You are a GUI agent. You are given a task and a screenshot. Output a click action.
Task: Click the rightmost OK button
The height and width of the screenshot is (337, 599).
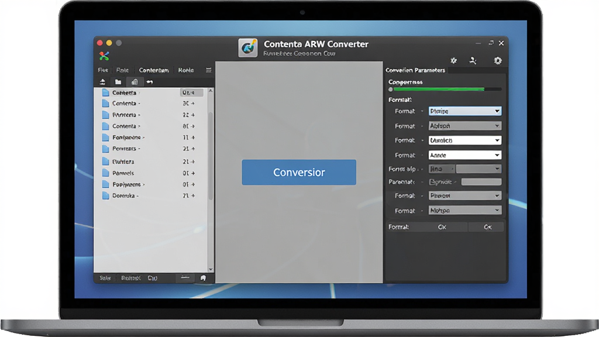487,227
